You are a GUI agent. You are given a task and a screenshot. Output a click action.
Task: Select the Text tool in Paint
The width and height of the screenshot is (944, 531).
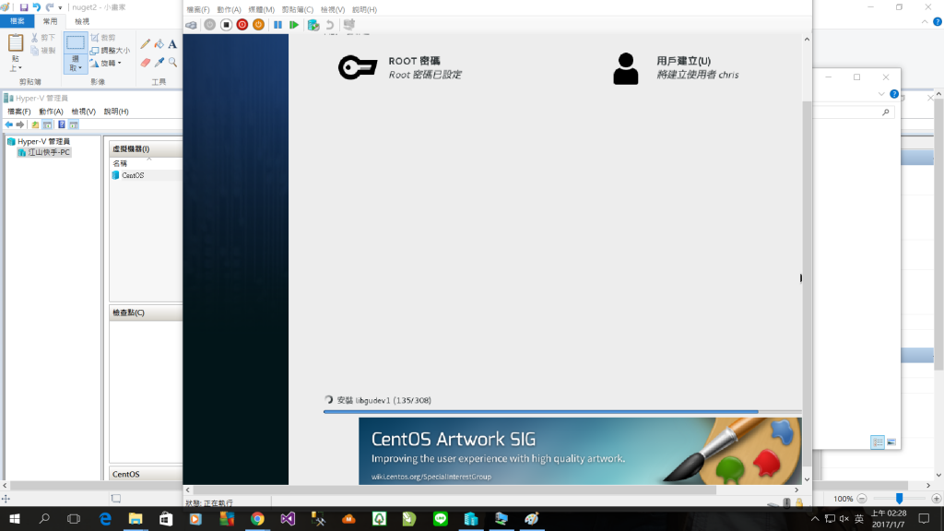tap(172, 44)
